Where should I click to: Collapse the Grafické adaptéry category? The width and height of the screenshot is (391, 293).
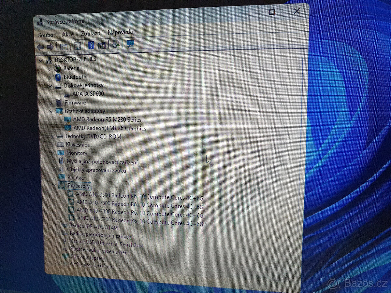51,111
